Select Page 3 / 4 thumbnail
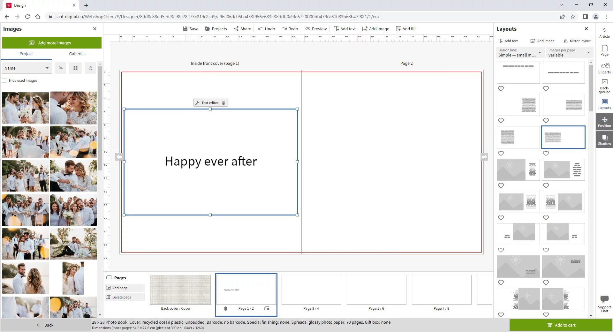The image size is (613, 332). pos(311,290)
